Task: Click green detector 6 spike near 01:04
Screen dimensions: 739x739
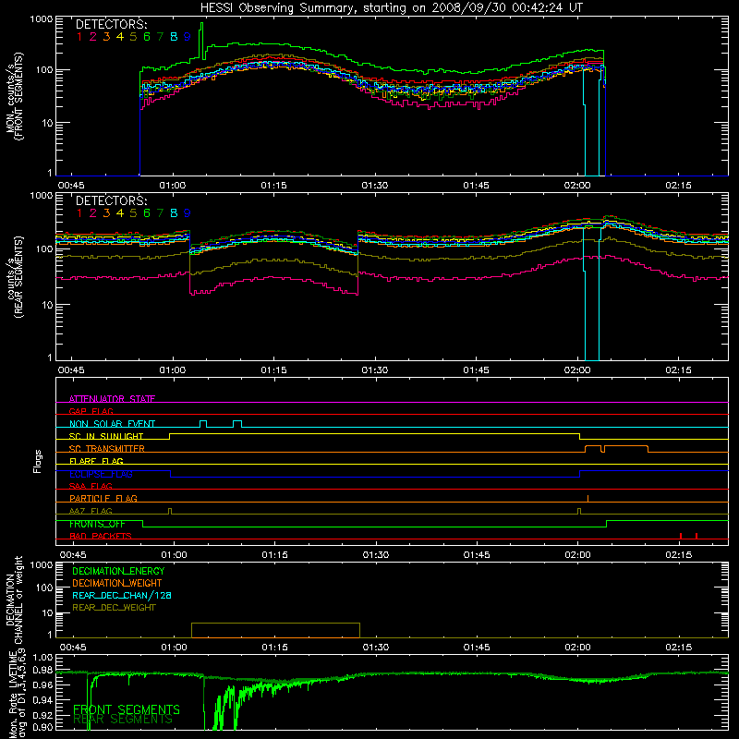Action: tap(201, 40)
